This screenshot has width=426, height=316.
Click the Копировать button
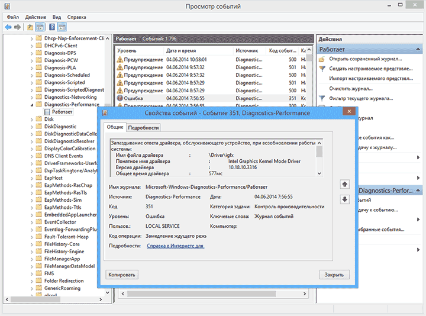click(122, 275)
